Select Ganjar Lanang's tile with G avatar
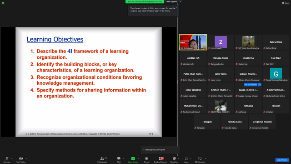Image resolution: width=291 pixels, height=164 pixels. tap(276, 74)
